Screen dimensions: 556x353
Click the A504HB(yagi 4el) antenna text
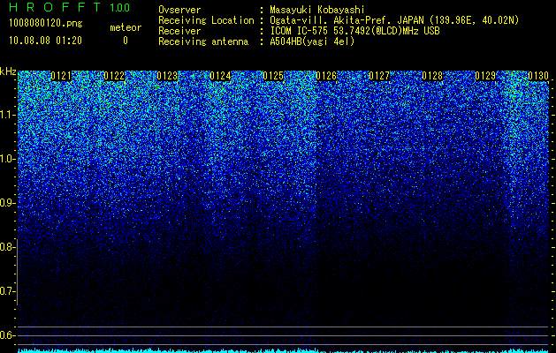coord(312,41)
